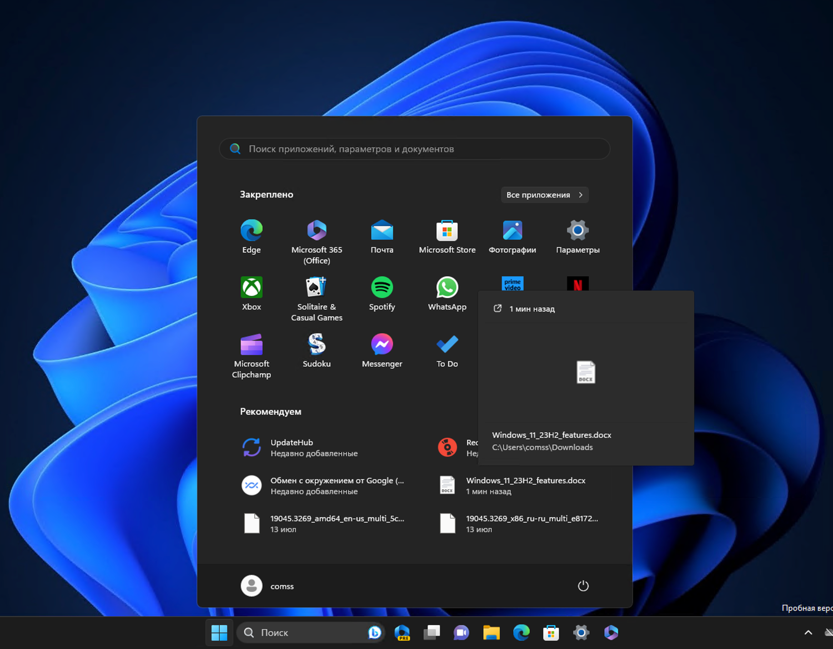Click the Start menu search field
Viewport: 833px width, 649px height.
tap(415, 149)
